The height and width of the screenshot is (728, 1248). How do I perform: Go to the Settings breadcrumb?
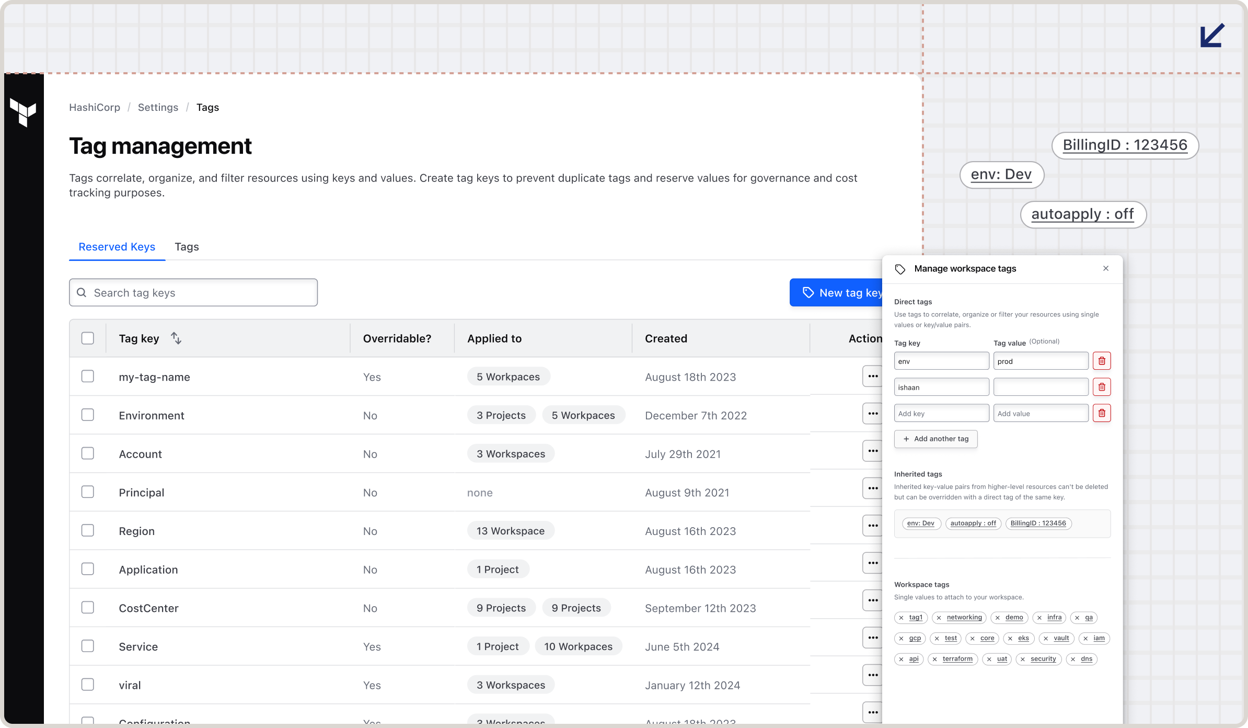pyautogui.click(x=158, y=107)
